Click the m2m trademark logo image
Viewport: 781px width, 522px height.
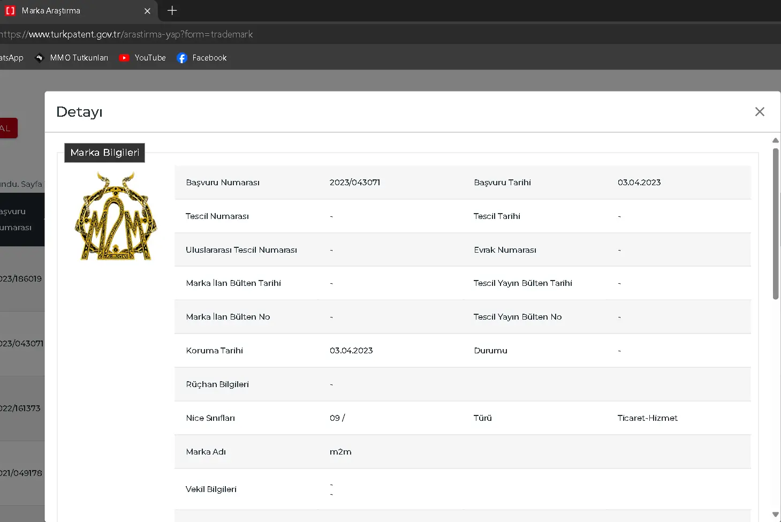click(x=116, y=217)
